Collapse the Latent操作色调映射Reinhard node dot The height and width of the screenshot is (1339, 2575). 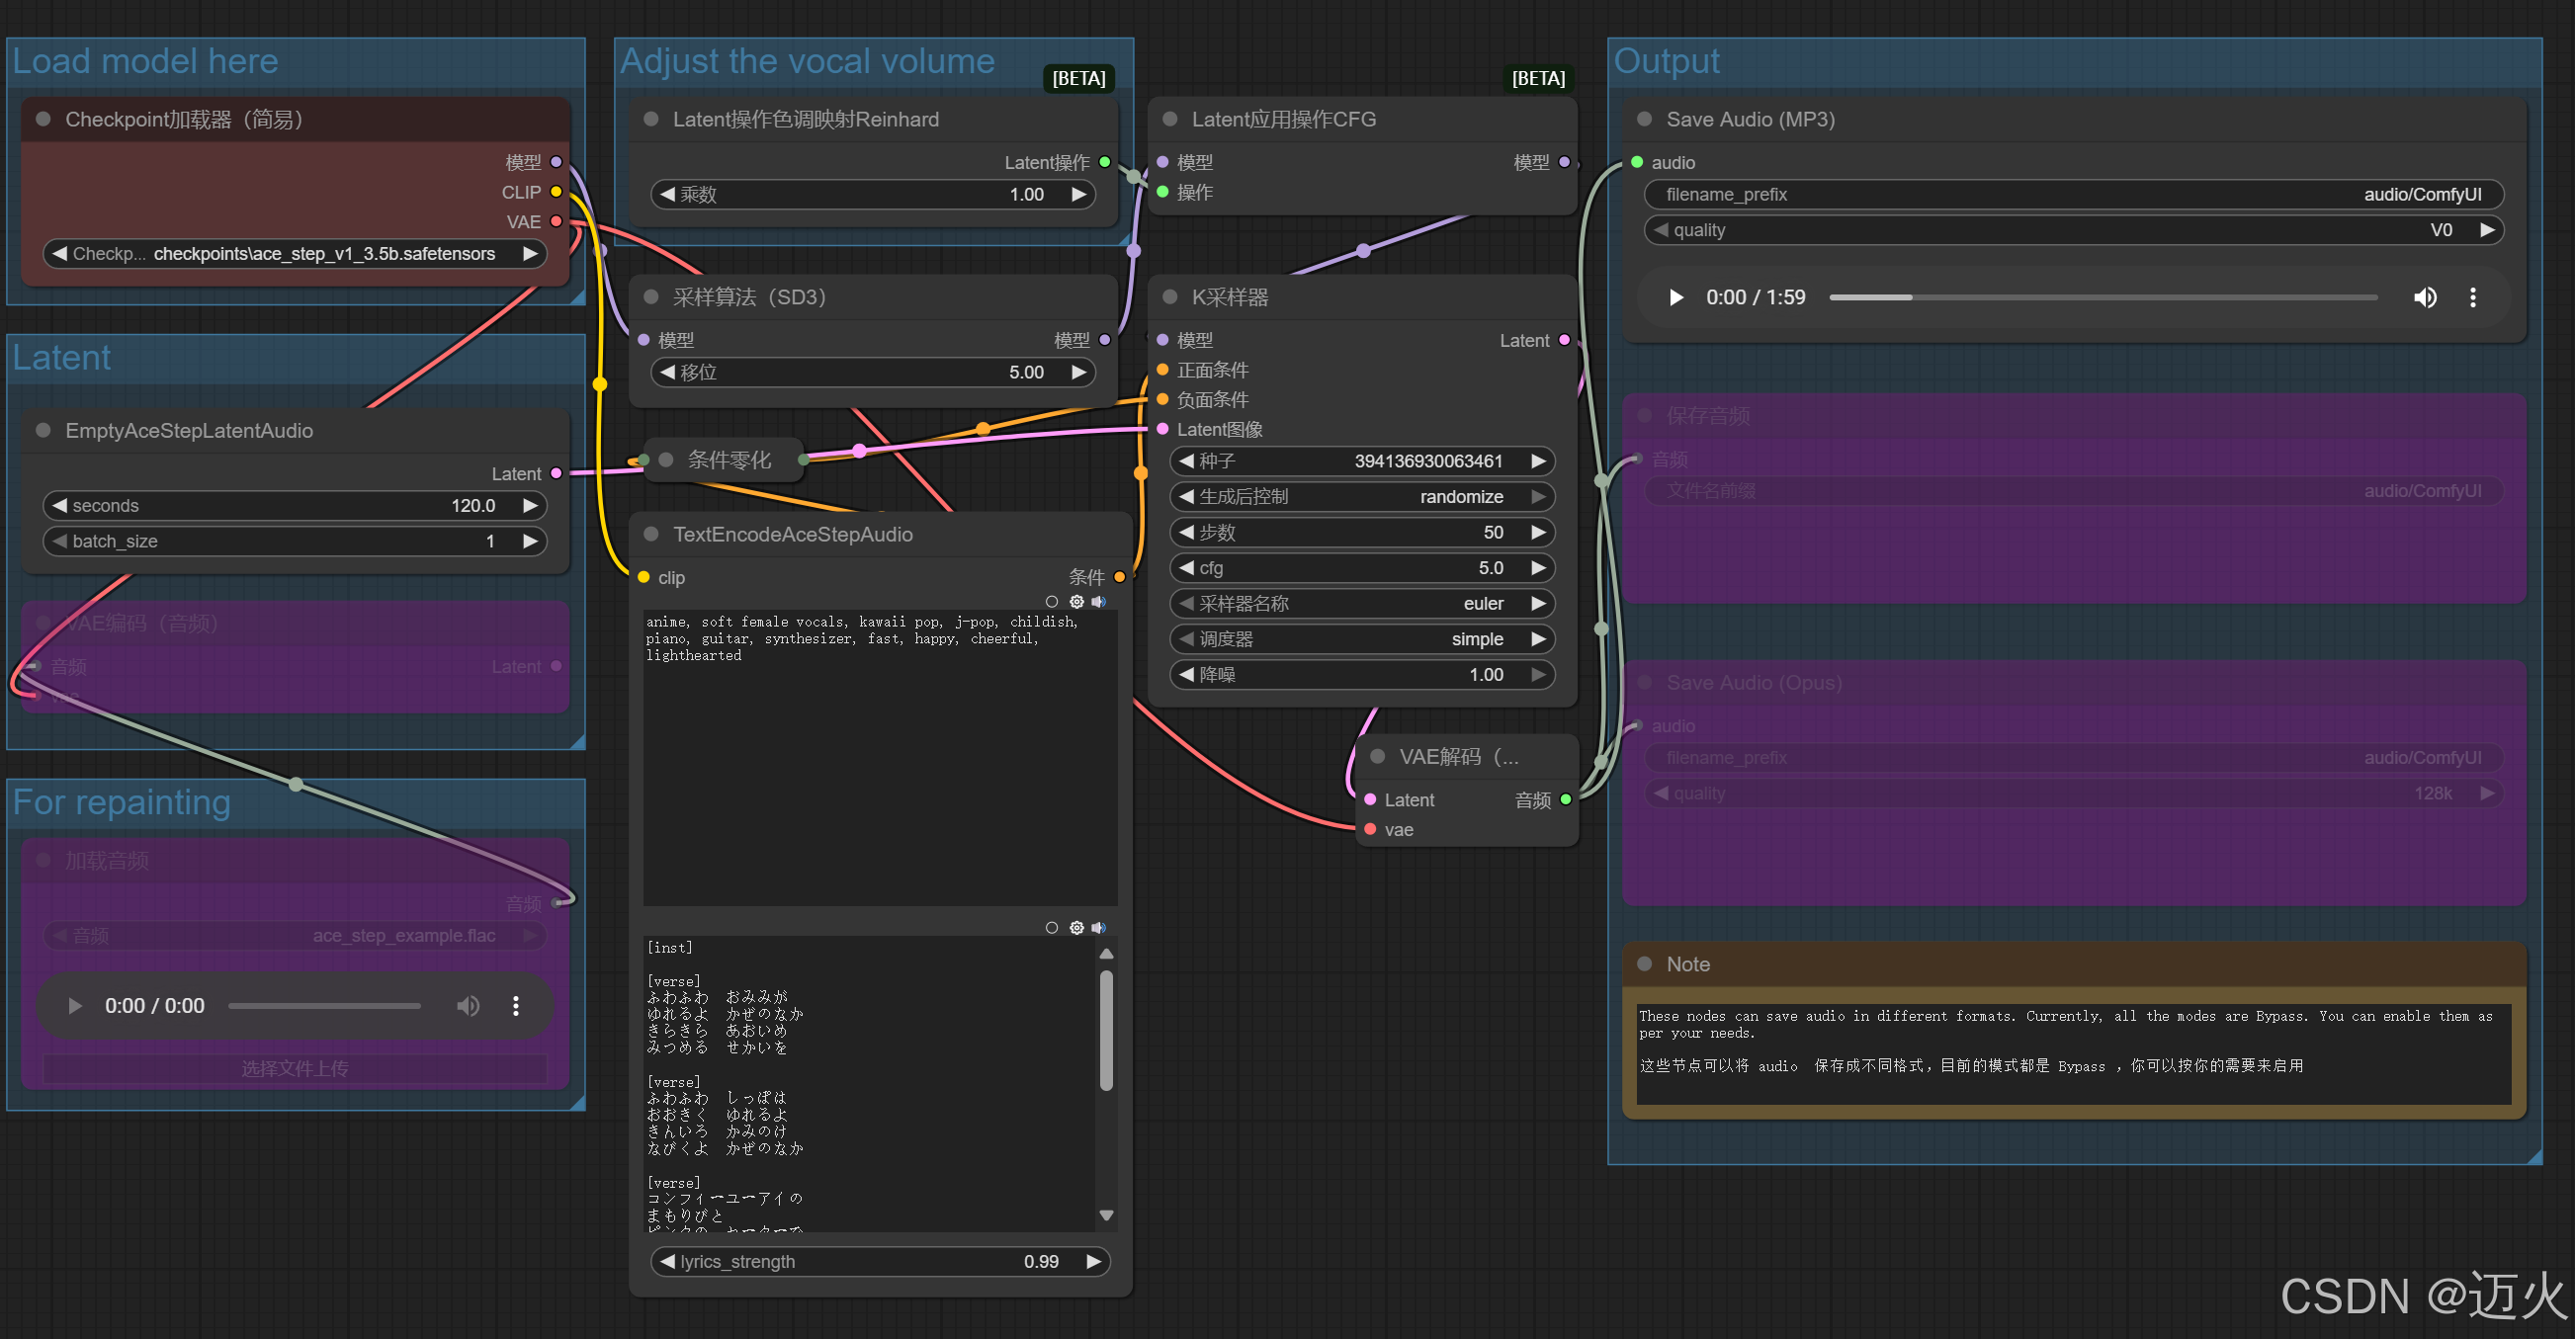(650, 119)
